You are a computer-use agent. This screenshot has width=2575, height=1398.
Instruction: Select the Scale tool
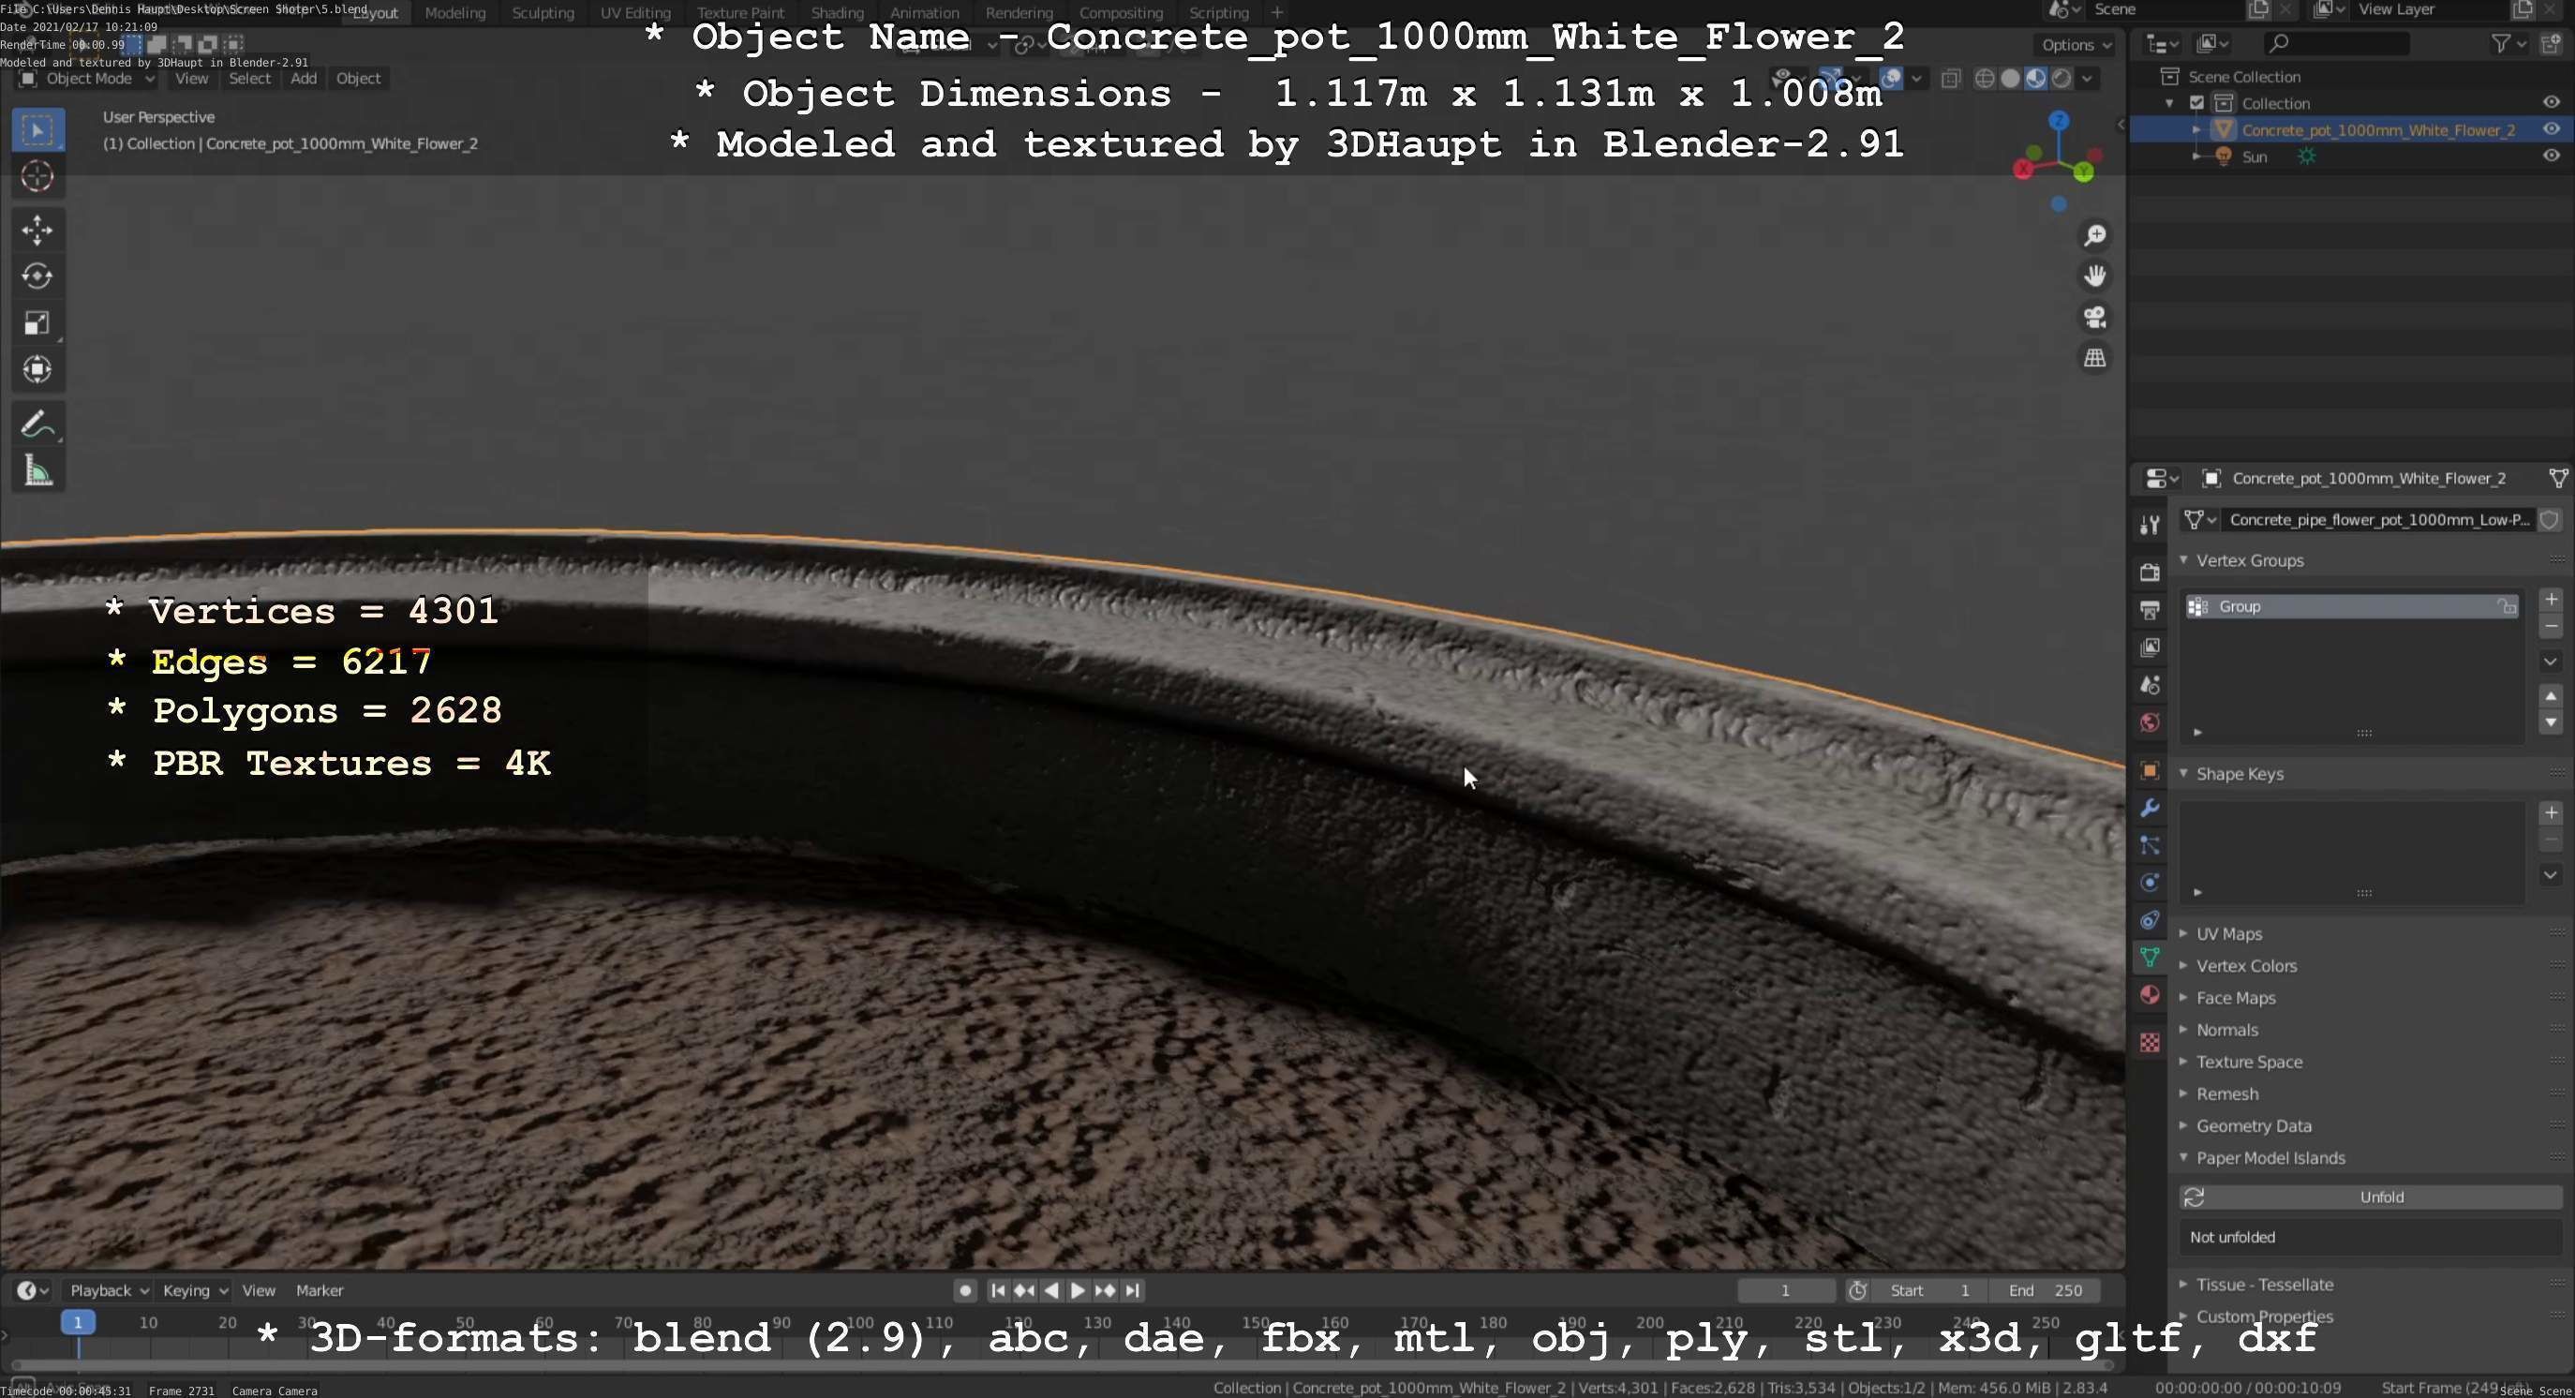pos(38,322)
